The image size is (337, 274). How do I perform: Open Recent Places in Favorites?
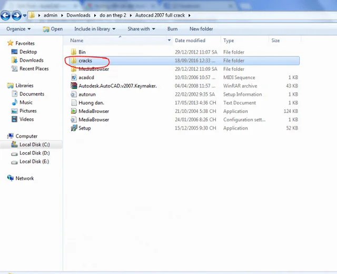tap(34, 68)
